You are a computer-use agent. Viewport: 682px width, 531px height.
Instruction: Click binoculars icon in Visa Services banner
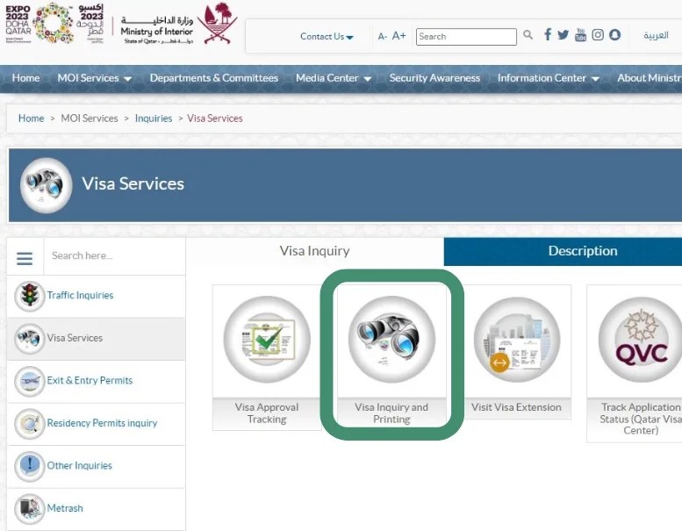point(47,185)
